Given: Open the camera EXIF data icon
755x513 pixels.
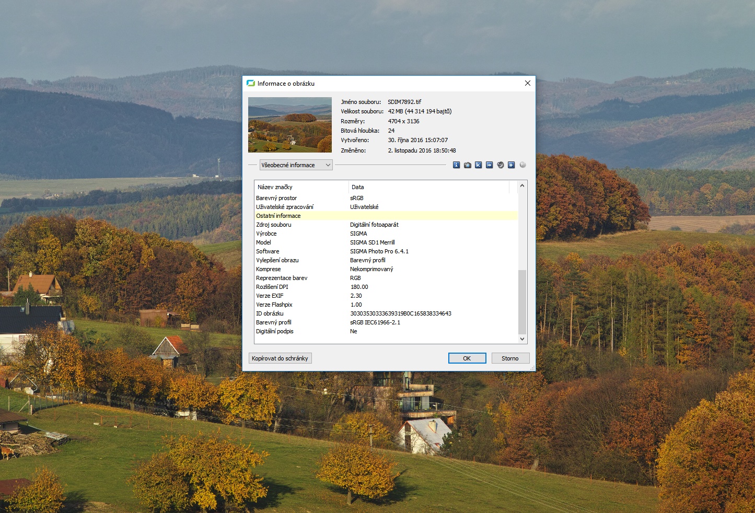Looking at the screenshot, I should point(467,165).
